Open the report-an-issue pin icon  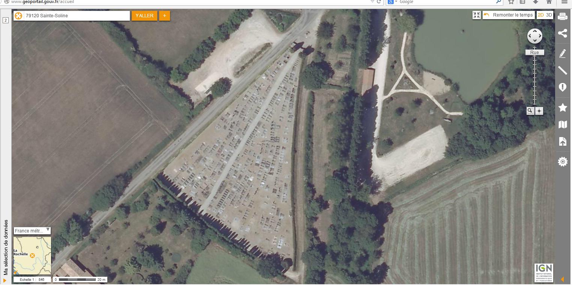[x=562, y=87]
